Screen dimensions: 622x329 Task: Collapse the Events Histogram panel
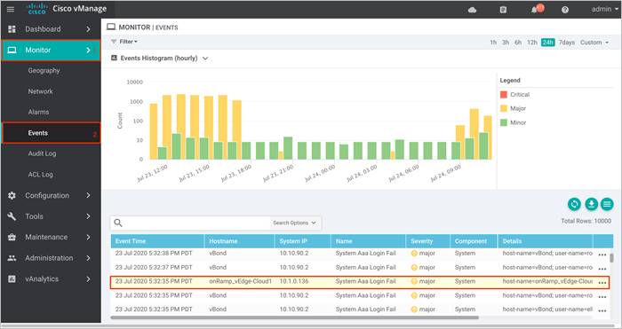(x=205, y=59)
